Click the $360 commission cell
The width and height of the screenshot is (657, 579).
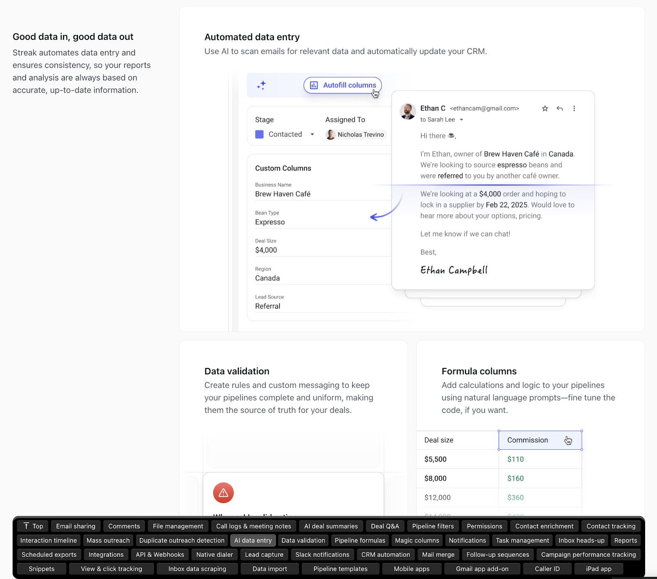540,497
